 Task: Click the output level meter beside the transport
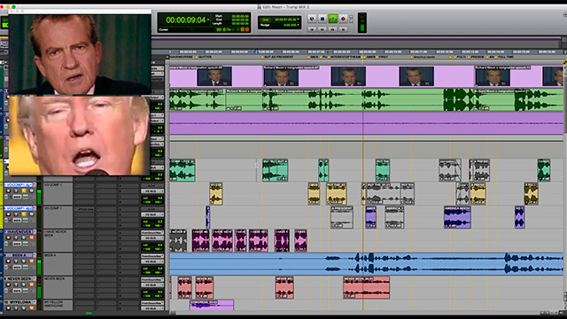pos(362,22)
